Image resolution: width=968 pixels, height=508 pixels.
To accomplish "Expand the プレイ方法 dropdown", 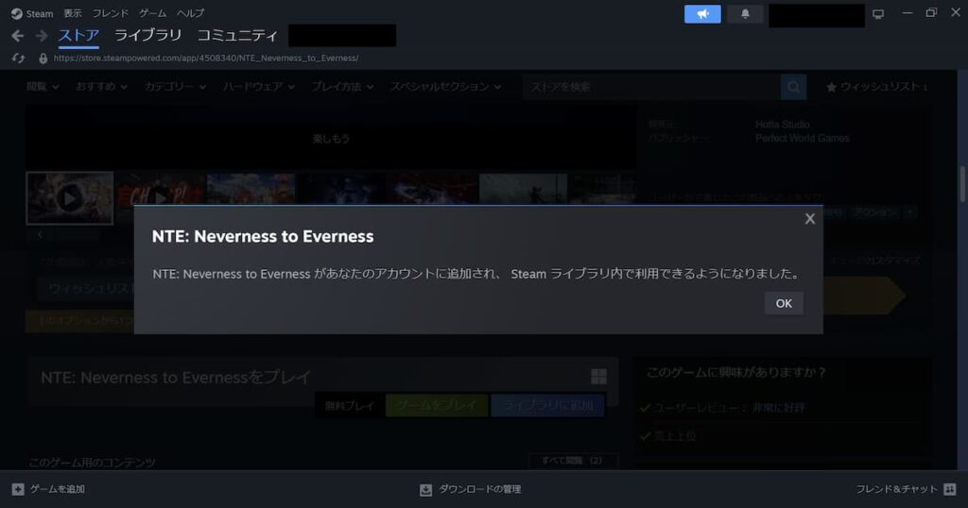I will (x=342, y=87).
